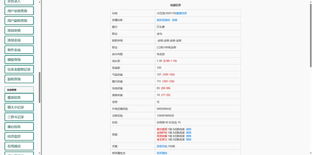Click the 气血初值 value 107
The height and width of the screenshot is (155, 312).
point(159,75)
